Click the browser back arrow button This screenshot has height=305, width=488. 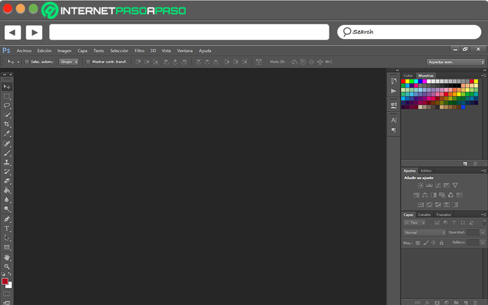[x=12, y=32]
